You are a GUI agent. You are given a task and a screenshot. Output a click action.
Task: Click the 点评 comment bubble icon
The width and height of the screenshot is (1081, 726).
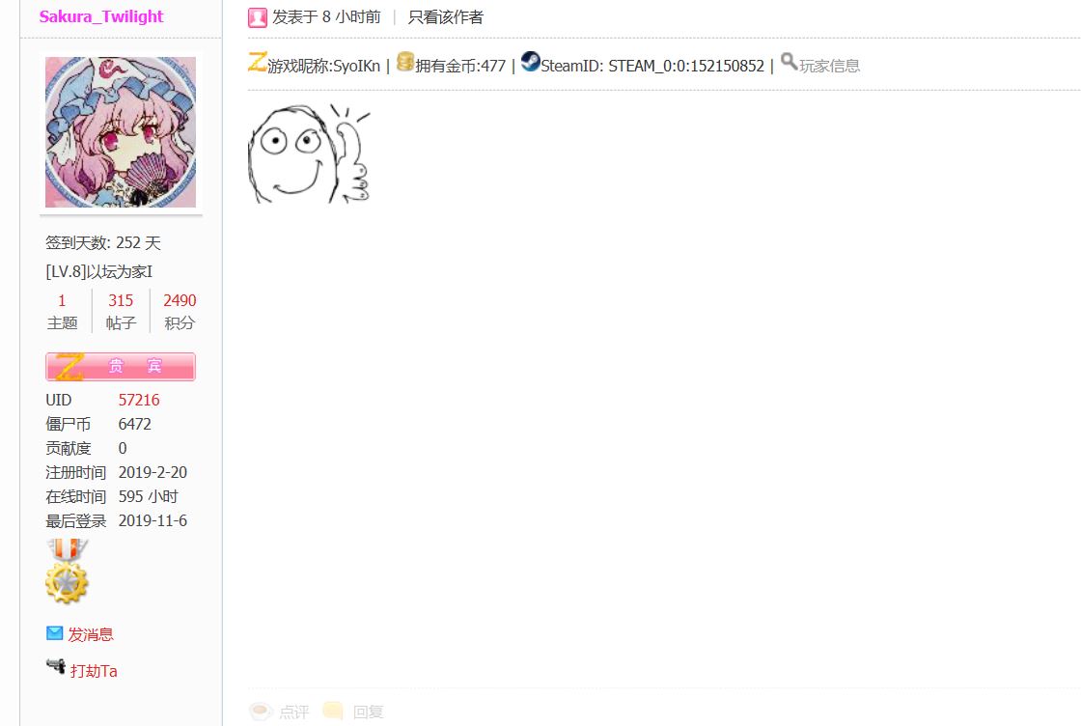pyautogui.click(x=261, y=711)
